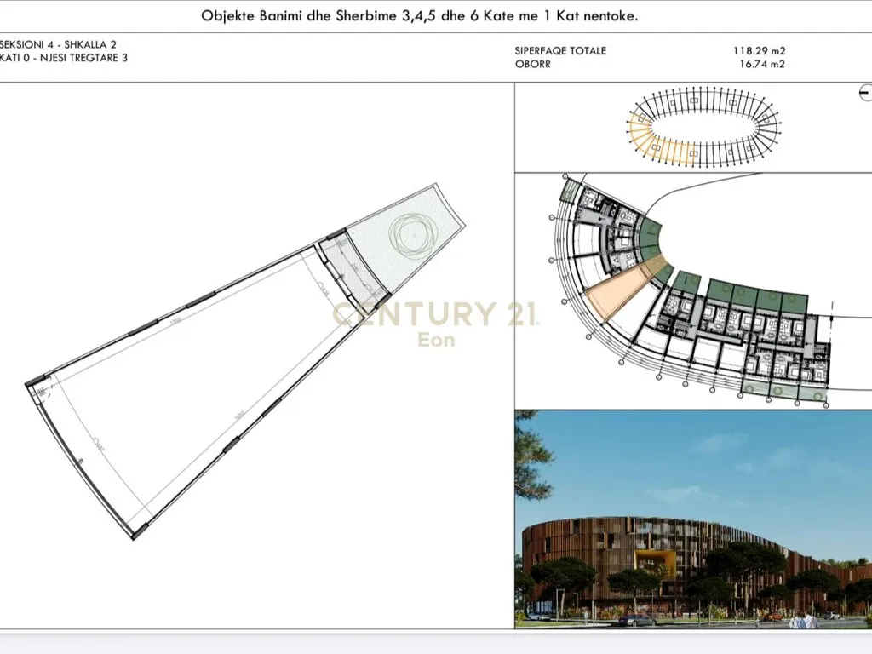Click the 'Eon' text under the watermark
The image size is (872, 654).
click(x=435, y=340)
